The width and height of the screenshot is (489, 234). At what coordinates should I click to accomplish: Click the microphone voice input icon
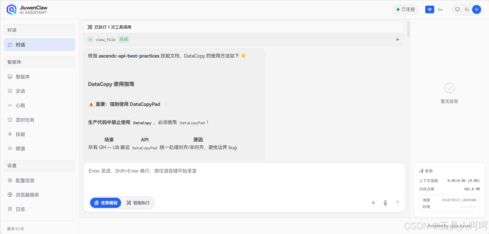[x=385, y=203]
